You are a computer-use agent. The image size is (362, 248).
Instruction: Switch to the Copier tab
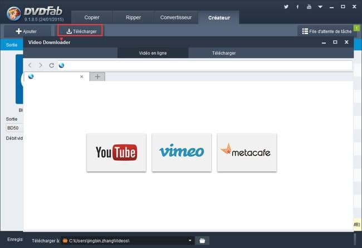(92, 18)
